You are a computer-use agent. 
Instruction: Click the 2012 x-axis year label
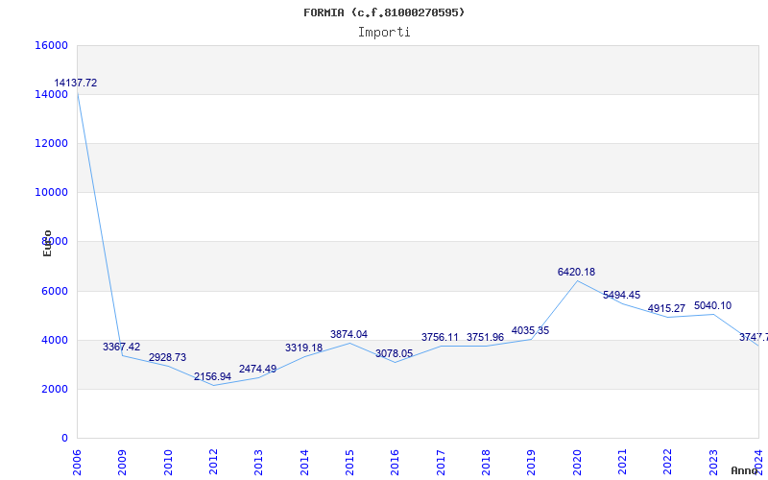tap(213, 463)
